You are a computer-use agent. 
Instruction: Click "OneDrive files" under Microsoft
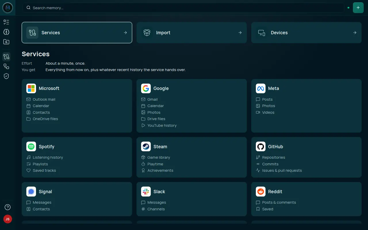tap(45, 119)
